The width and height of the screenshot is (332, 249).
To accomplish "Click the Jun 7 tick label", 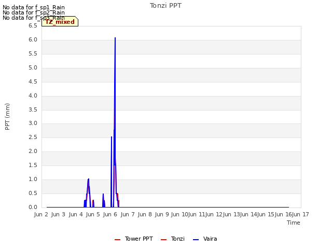I will tap(128, 214).
